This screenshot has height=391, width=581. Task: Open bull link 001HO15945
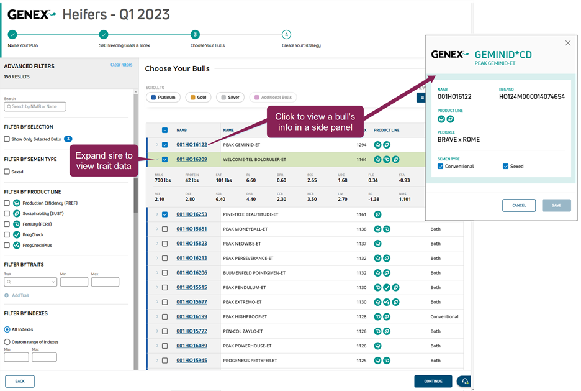[x=192, y=361]
